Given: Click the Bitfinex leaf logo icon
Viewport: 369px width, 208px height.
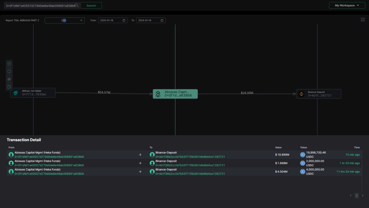Looking at the screenshot, I should point(16,93).
